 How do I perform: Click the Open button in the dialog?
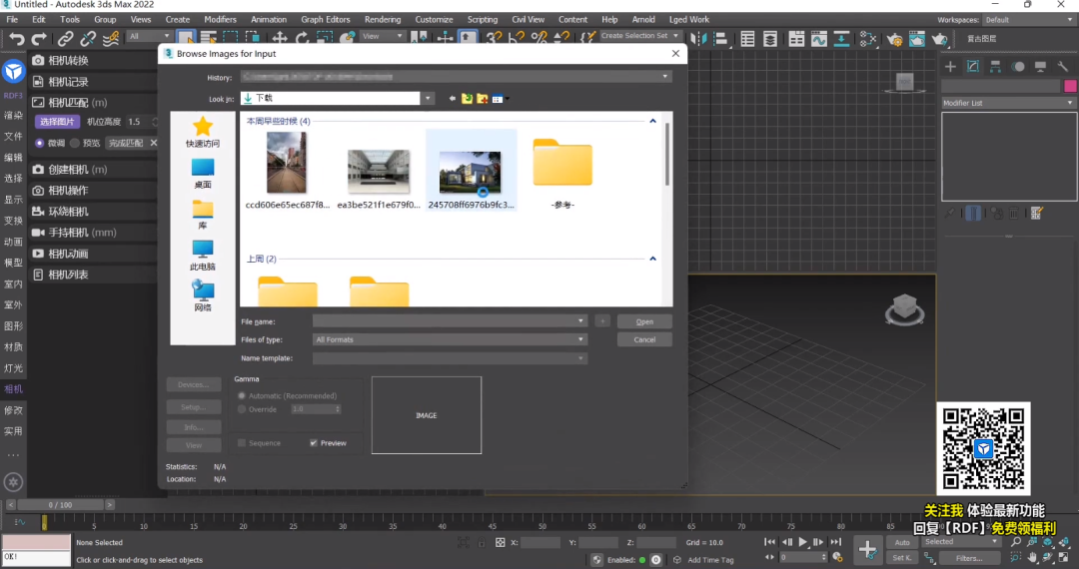644,321
